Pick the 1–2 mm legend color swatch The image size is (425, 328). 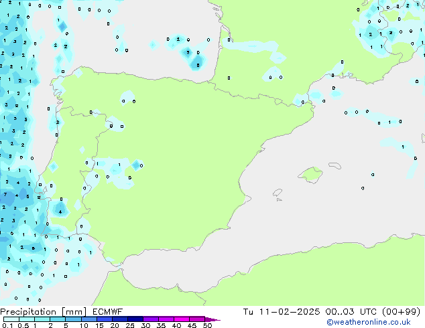pyautogui.click(x=42, y=319)
